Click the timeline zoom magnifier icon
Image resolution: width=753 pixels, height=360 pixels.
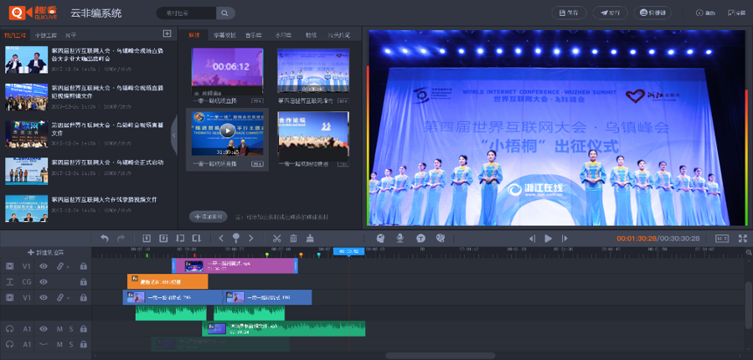click(749, 252)
